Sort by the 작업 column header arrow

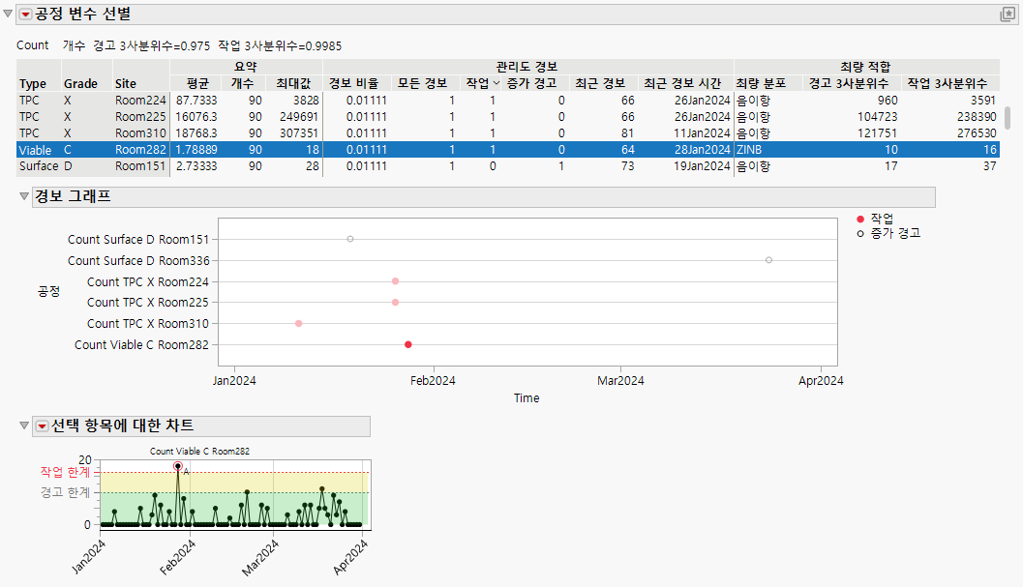click(496, 83)
